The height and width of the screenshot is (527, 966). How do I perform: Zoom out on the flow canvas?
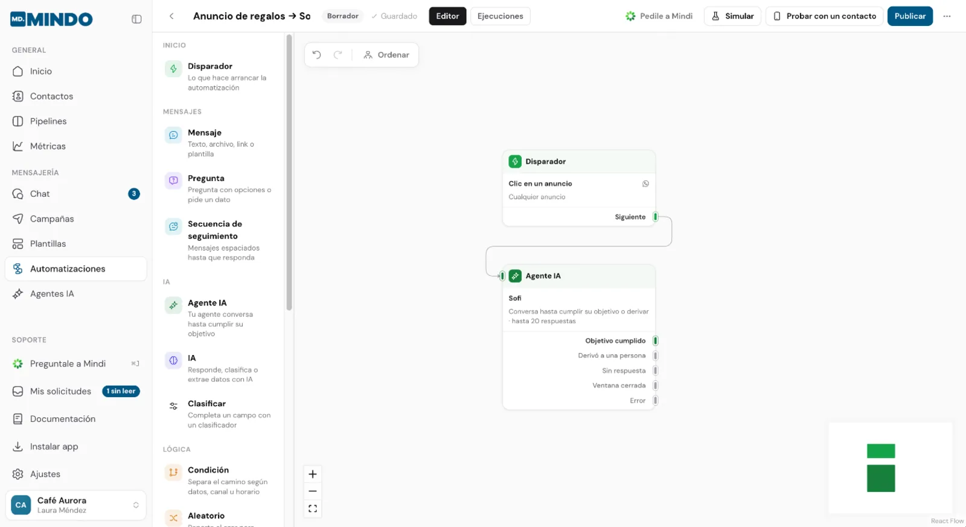[313, 491]
